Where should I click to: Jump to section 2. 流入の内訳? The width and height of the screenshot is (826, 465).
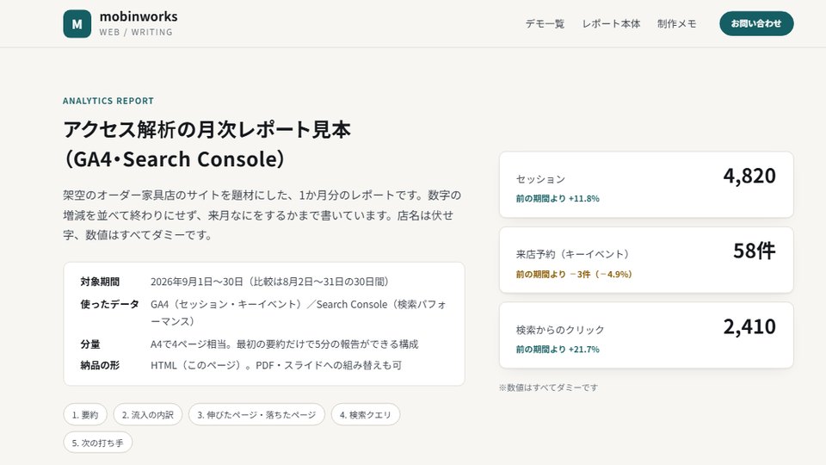pos(148,415)
